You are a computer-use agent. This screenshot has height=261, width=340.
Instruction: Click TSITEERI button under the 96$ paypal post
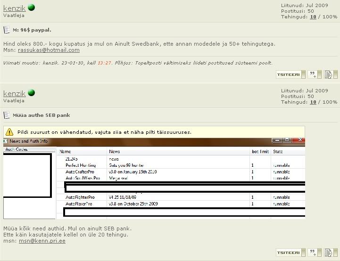[290, 74]
